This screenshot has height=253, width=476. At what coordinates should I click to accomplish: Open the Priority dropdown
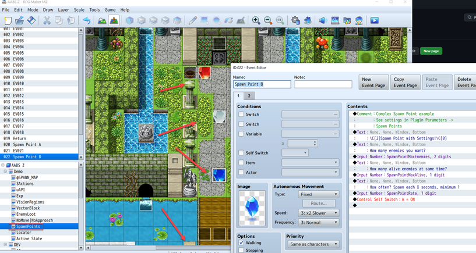pyautogui.click(x=313, y=244)
